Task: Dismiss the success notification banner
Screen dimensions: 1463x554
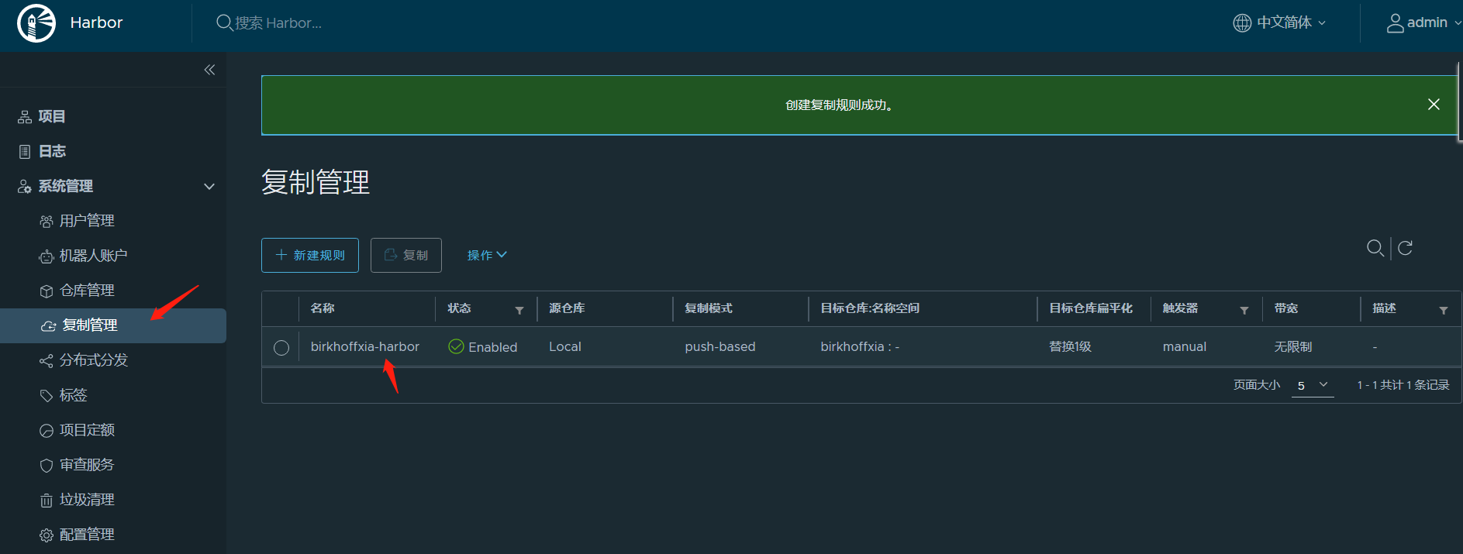Action: click(1434, 105)
